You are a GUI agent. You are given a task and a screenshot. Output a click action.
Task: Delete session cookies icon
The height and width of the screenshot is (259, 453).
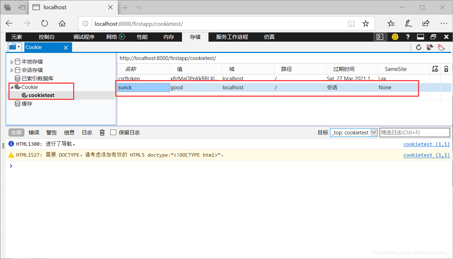coord(441,47)
